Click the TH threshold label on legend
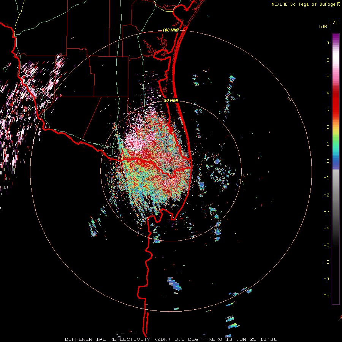342x342 pixels. (x=326, y=296)
